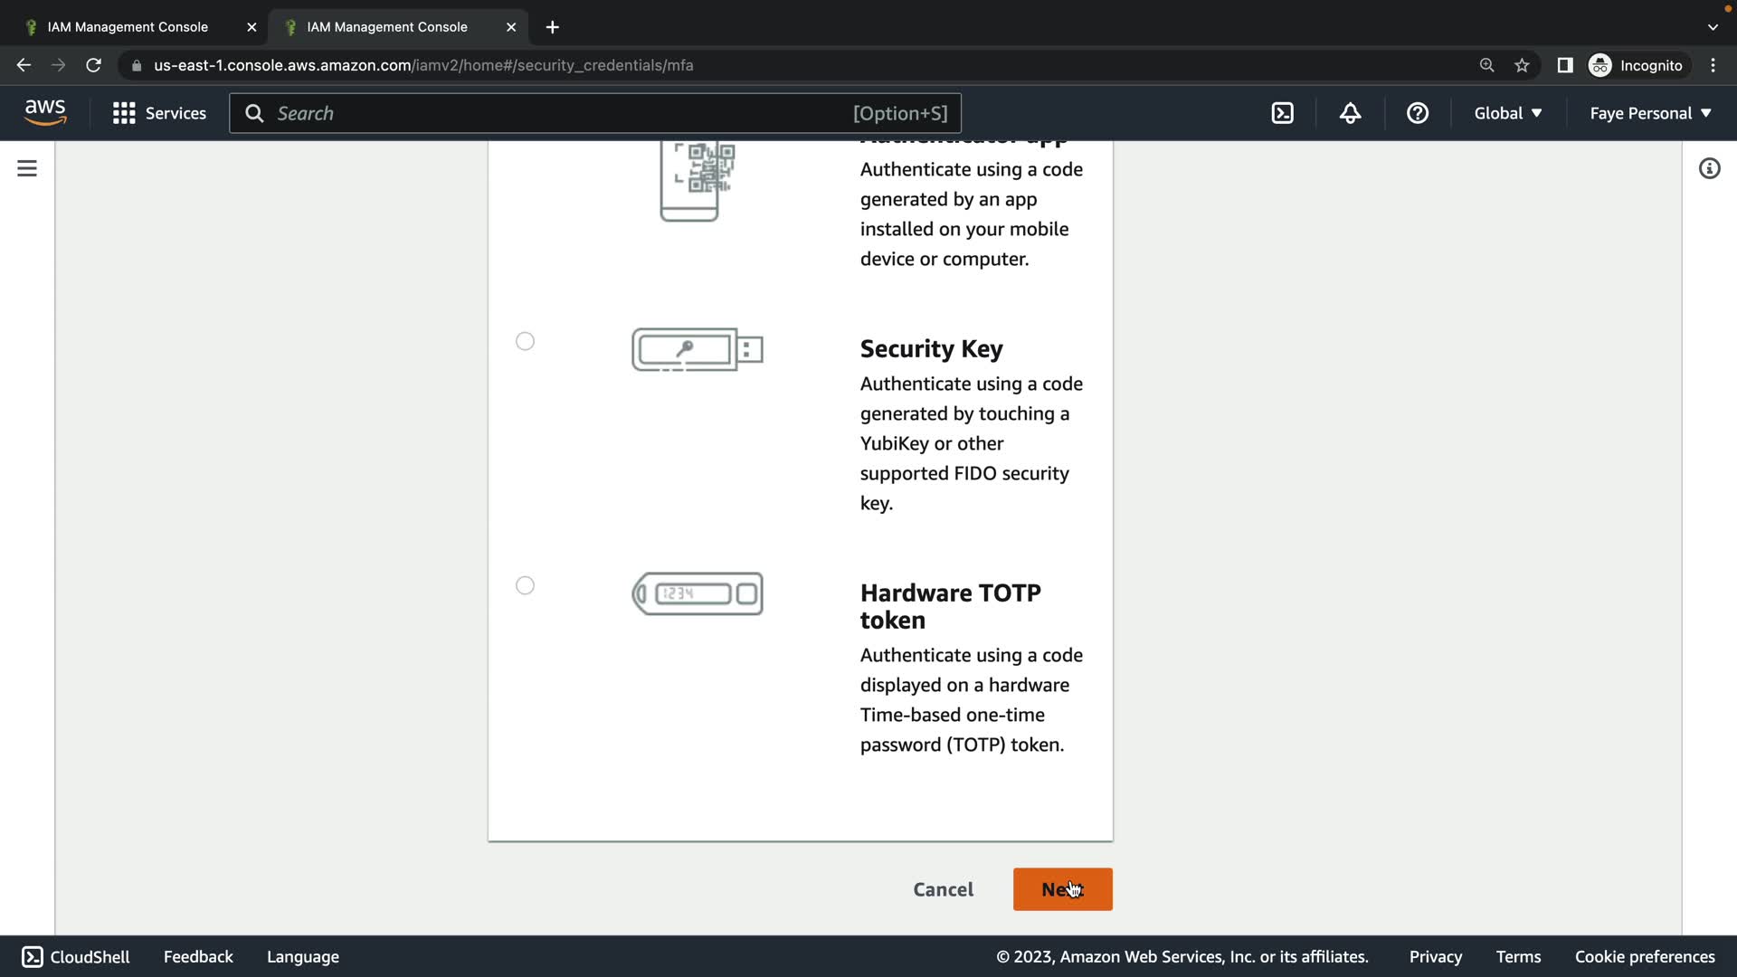Reload the page
The height and width of the screenshot is (977, 1737).
(x=93, y=65)
